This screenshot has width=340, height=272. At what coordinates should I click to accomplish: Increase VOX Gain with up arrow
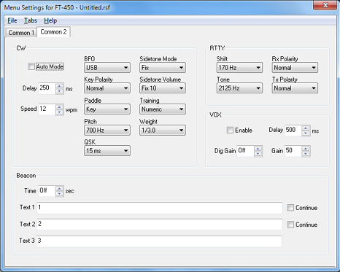(x=306, y=149)
